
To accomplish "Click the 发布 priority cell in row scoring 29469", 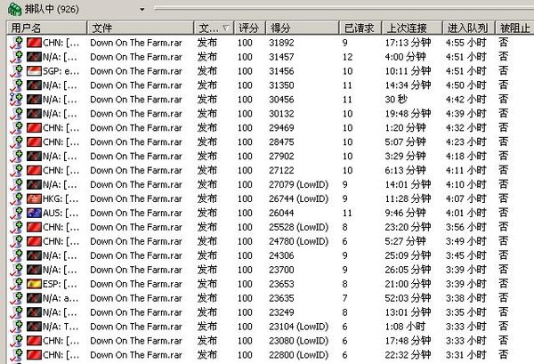I will pos(207,127).
